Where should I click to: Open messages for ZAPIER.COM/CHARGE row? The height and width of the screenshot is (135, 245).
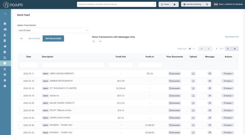point(210,118)
